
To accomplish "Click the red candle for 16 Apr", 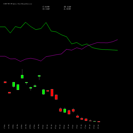I will coord(82,119).
